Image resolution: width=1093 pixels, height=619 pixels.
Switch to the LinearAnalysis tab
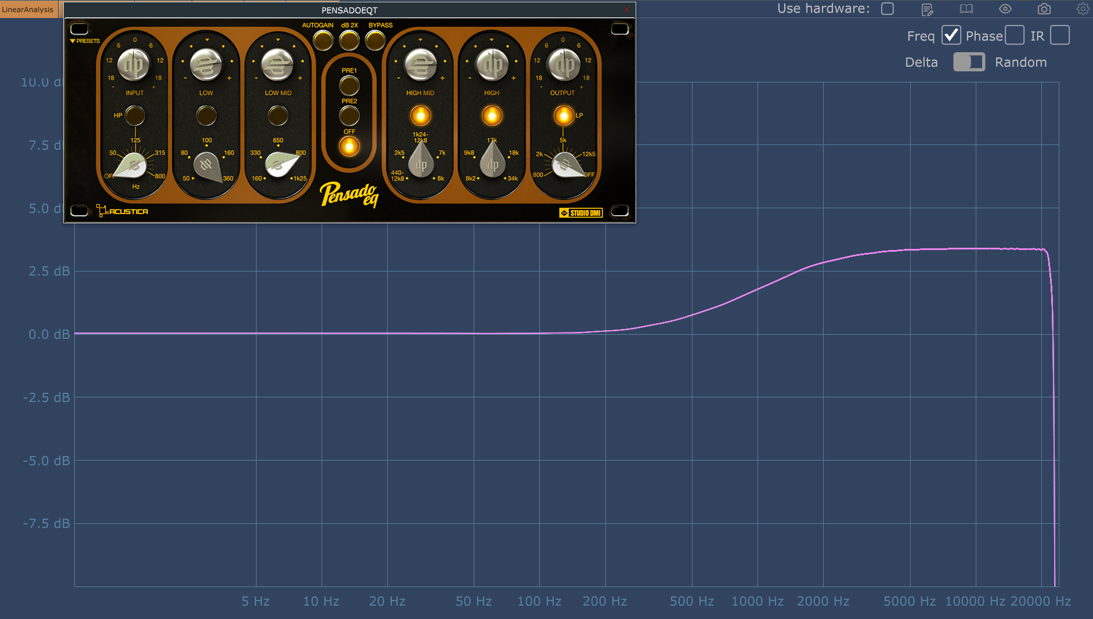tap(28, 9)
